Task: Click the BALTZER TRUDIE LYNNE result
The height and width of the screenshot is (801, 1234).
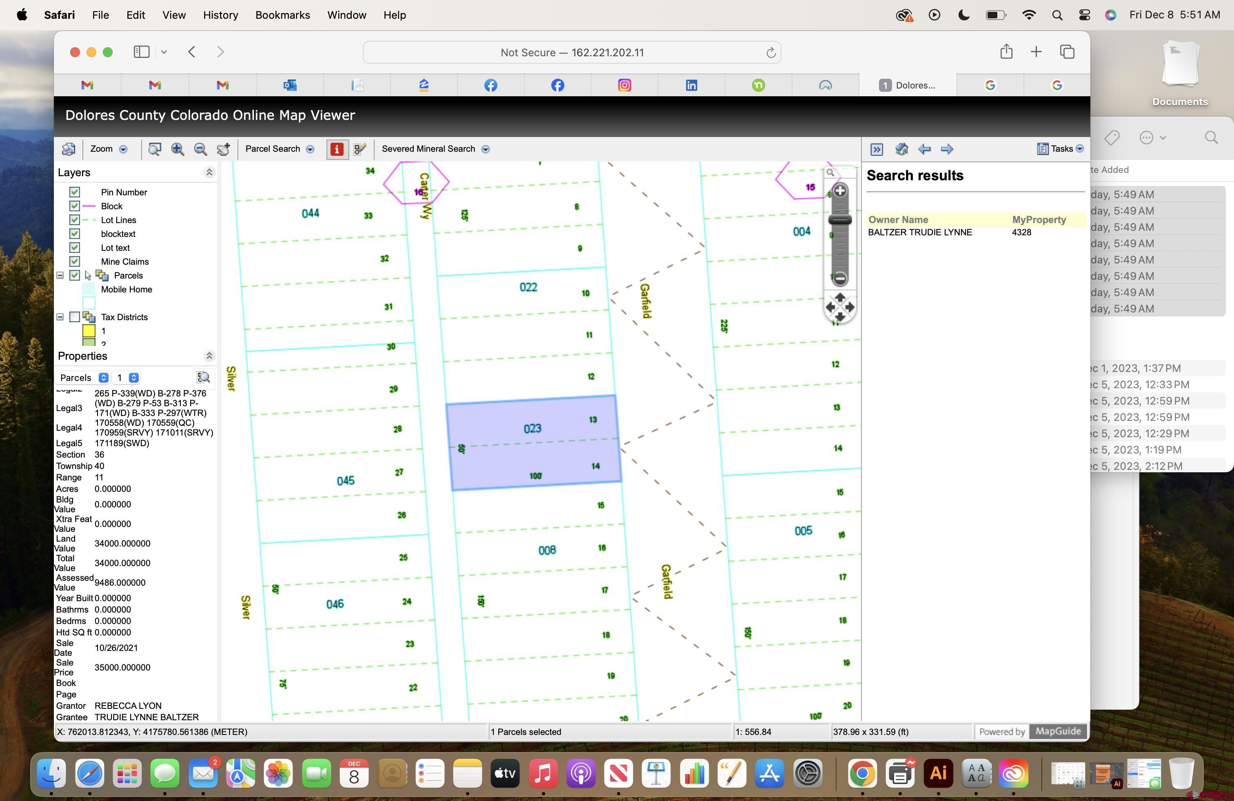Action: [x=919, y=232]
